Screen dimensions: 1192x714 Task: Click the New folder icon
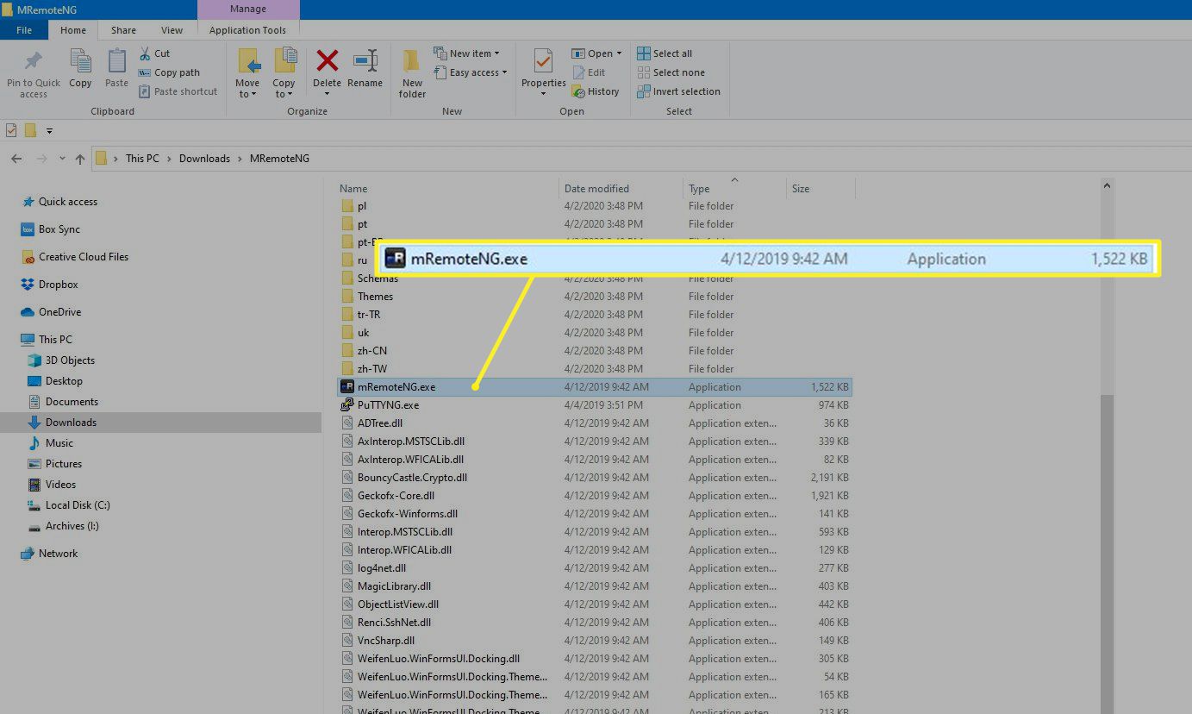click(x=412, y=60)
